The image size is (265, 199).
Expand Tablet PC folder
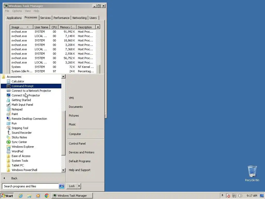18,165
